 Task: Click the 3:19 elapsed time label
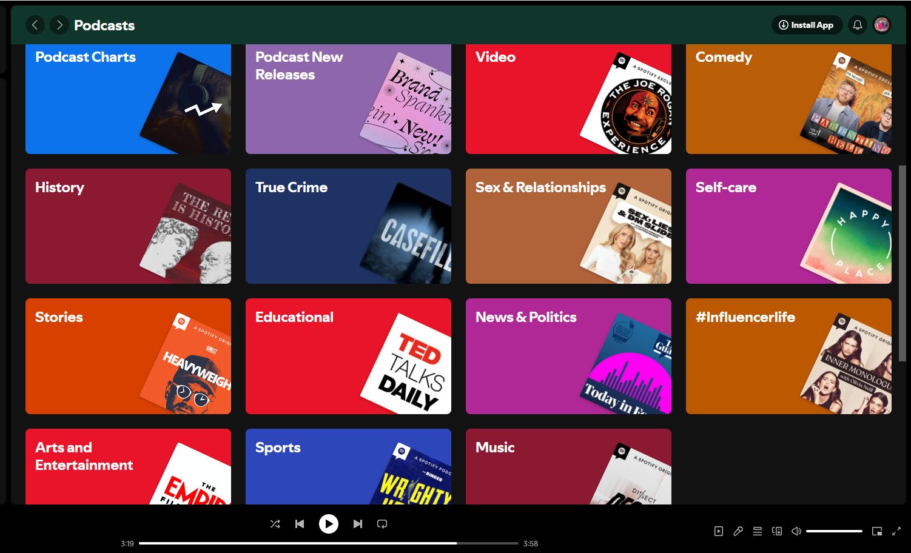127,543
